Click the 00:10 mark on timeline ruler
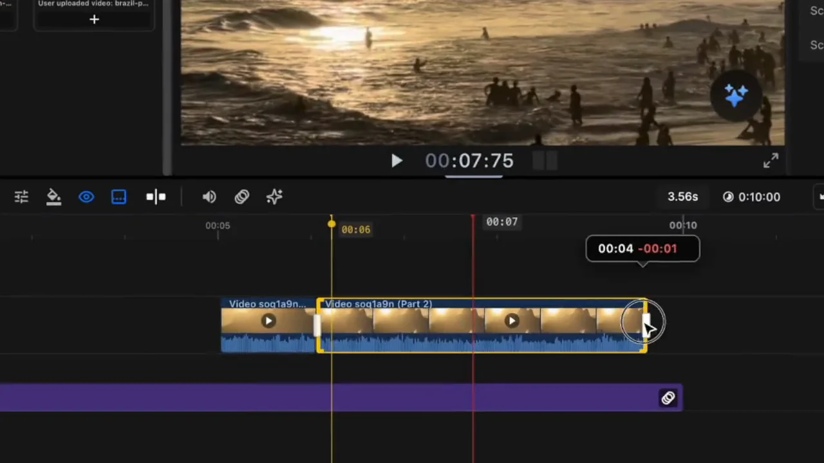The image size is (824, 463). point(683,225)
